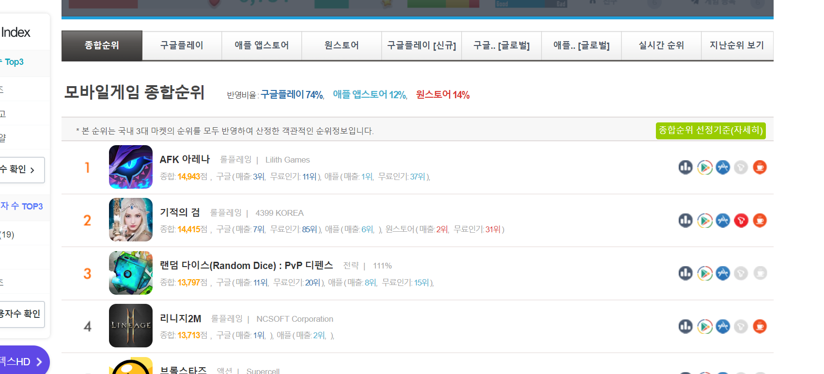Open the stats chart icon for AFK 아레나
This screenshot has height=374, width=824.
tap(685, 167)
